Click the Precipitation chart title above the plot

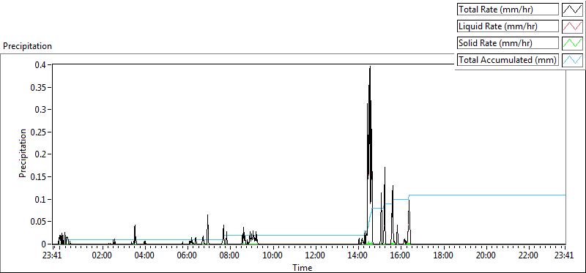27,46
